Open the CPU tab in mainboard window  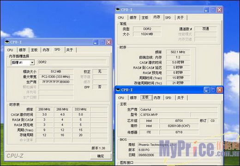(x=121, y=98)
